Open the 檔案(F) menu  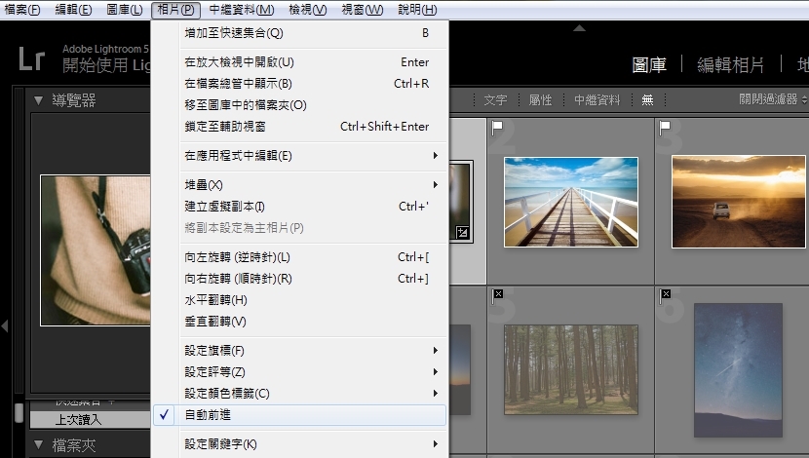click(22, 10)
